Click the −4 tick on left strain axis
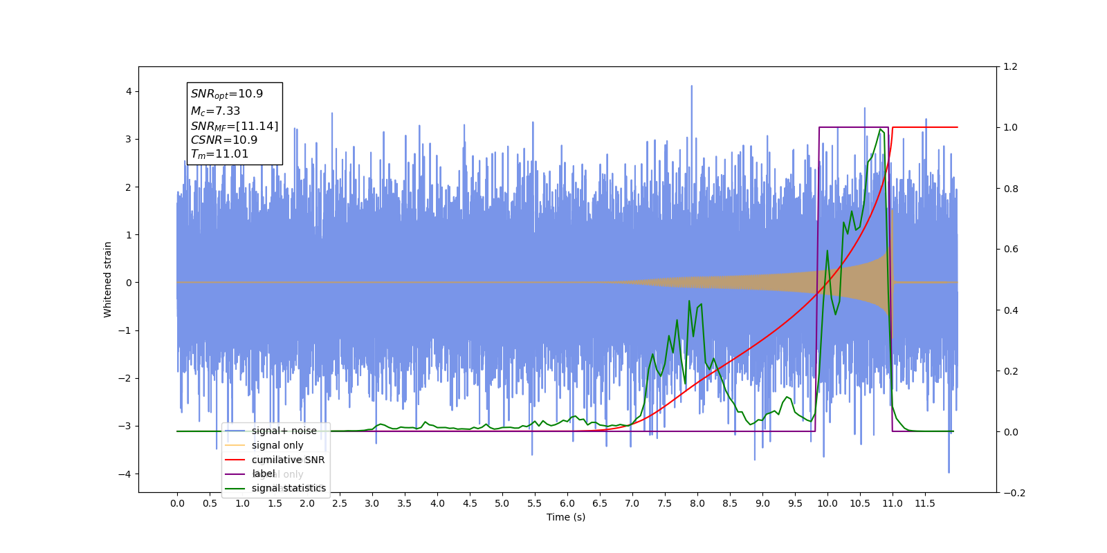The height and width of the screenshot is (553, 1107). pyautogui.click(x=125, y=474)
